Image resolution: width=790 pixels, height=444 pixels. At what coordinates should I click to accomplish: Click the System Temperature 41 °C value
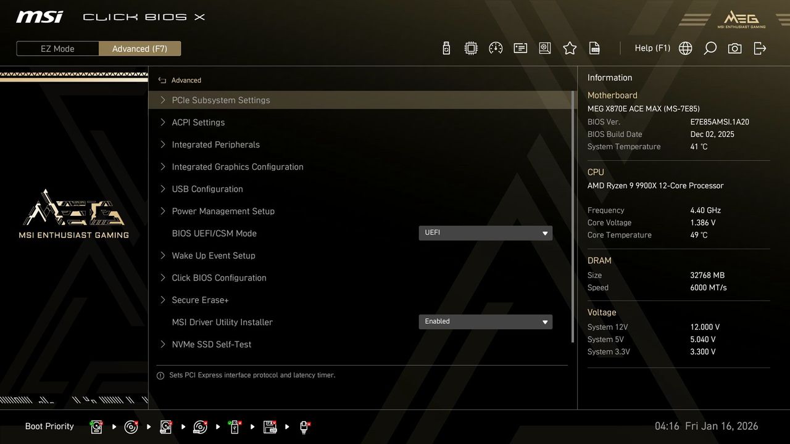point(699,147)
